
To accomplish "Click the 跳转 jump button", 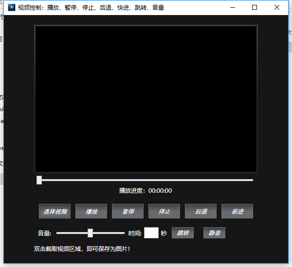I will 182,233.
